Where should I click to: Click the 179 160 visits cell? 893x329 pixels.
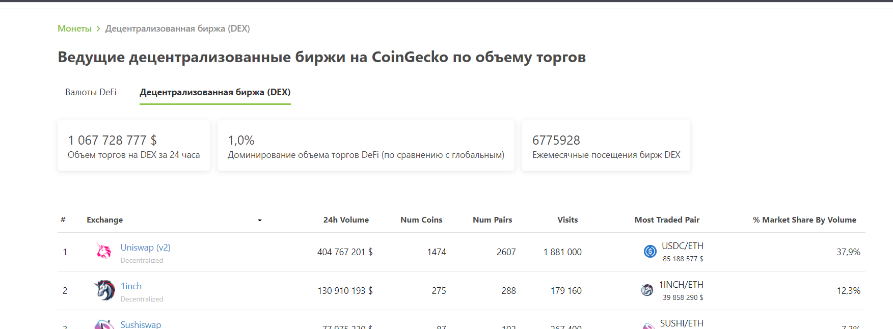pos(566,291)
